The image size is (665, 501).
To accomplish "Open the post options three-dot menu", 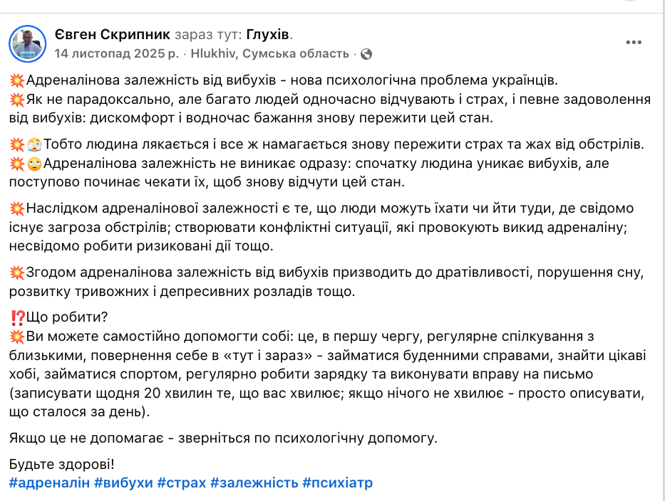I will point(634,42).
